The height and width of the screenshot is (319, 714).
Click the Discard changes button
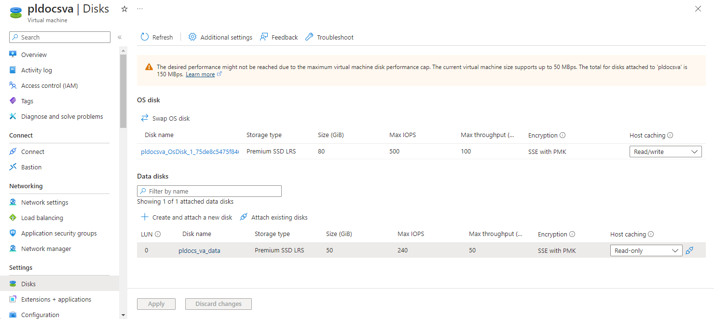click(219, 304)
